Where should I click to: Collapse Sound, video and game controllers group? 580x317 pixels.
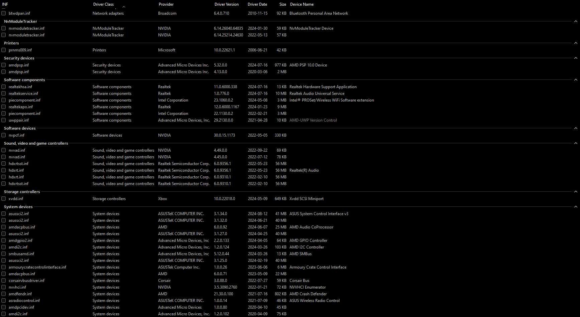576,143
